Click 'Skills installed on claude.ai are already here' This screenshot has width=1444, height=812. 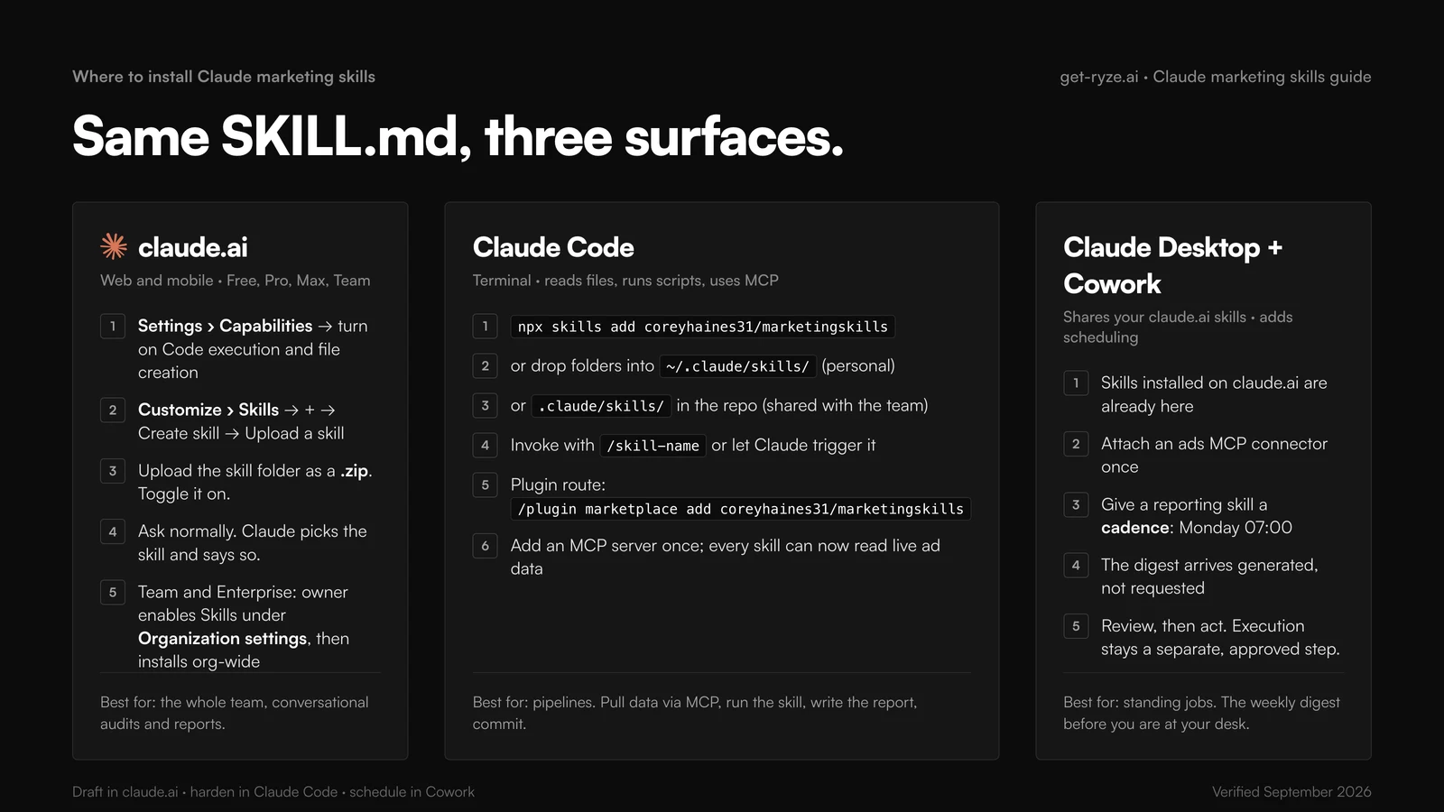[1214, 394]
